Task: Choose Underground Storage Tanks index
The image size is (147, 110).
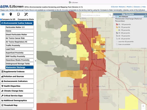Action: (20, 64)
